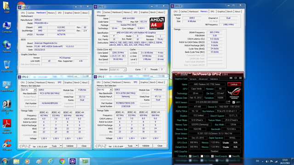Open the Advanced tab in GPU-Z
Viewport: 294px width, 165px height.
coord(203,79)
